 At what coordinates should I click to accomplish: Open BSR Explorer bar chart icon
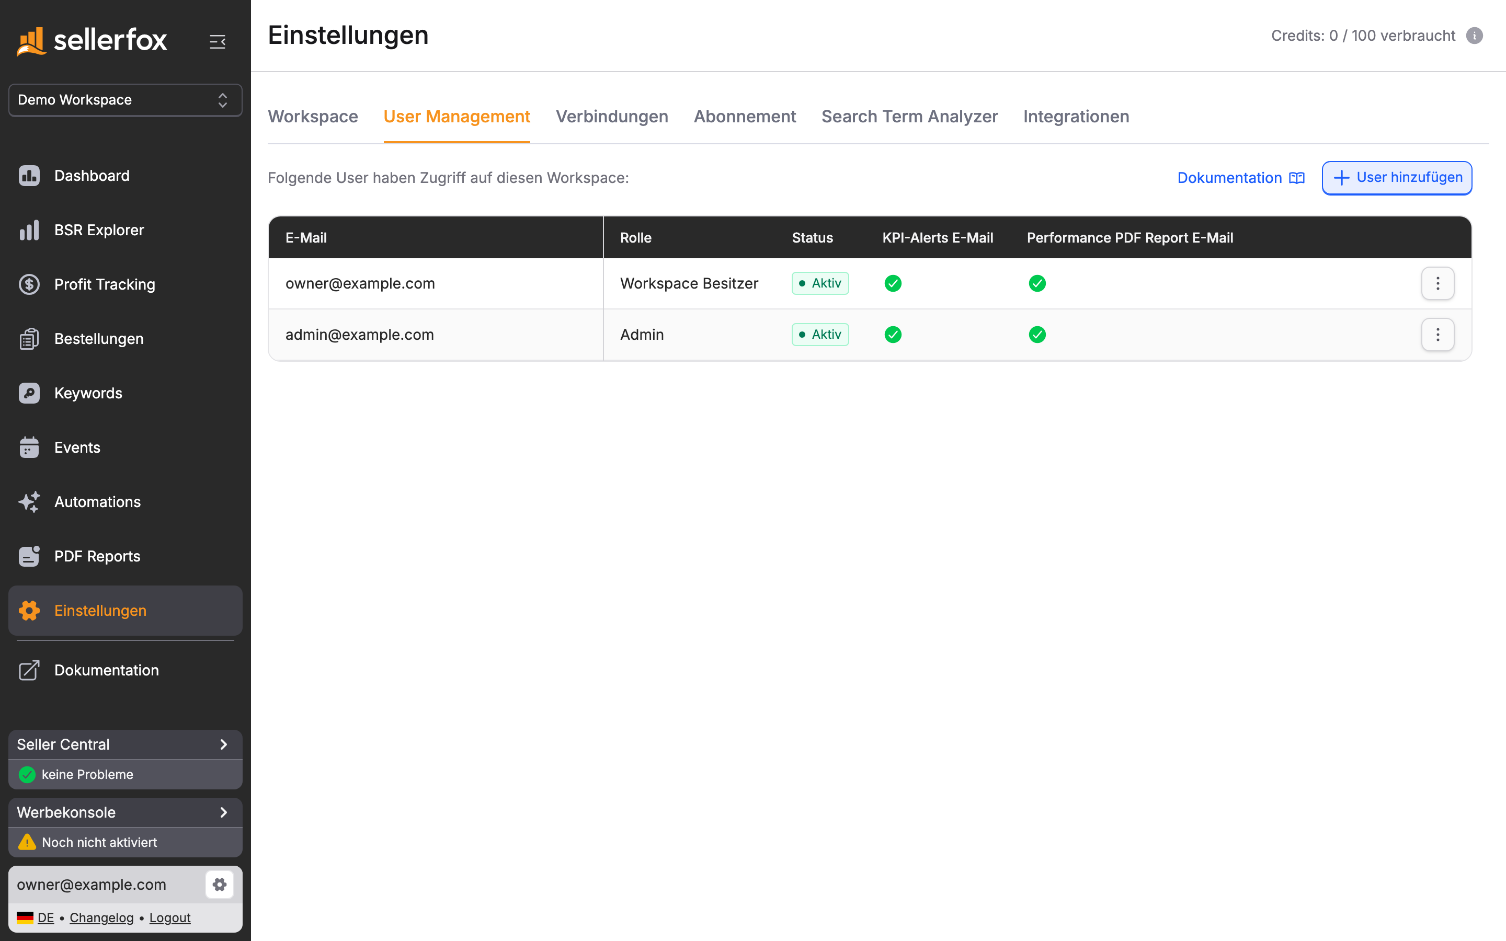pos(29,229)
